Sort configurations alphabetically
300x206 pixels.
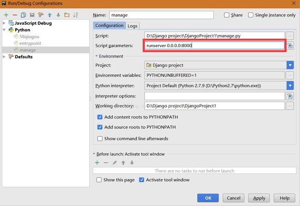[x=75, y=15]
